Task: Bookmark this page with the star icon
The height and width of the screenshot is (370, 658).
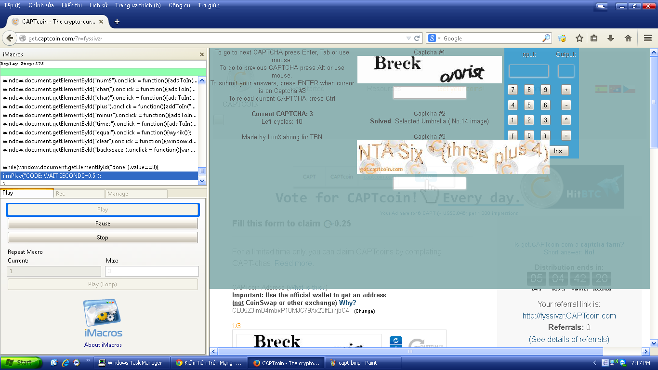Action: pyautogui.click(x=579, y=38)
